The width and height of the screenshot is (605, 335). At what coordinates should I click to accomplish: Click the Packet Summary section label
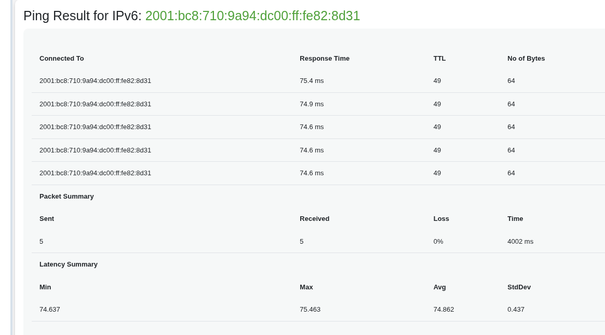click(x=66, y=197)
